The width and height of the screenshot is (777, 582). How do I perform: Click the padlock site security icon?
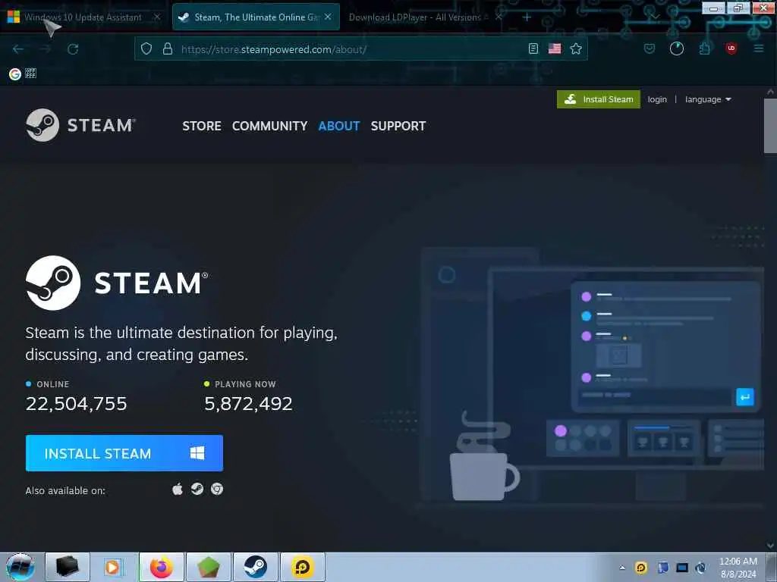[168, 49]
